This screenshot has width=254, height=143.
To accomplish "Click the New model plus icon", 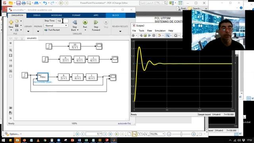I will pyautogui.click(x=11, y=22).
